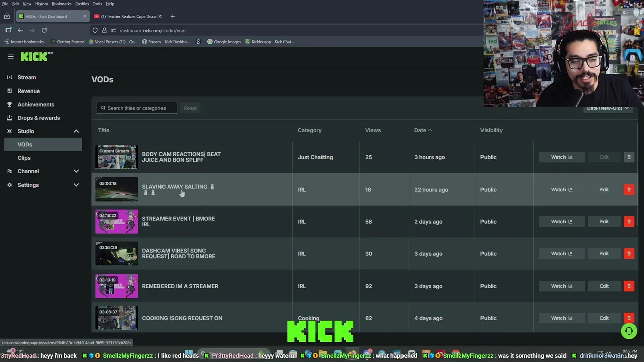Open the Stream - Kick Dashboard bookmark
The height and width of the screenshot is (362, 644).
coord(166,42)
